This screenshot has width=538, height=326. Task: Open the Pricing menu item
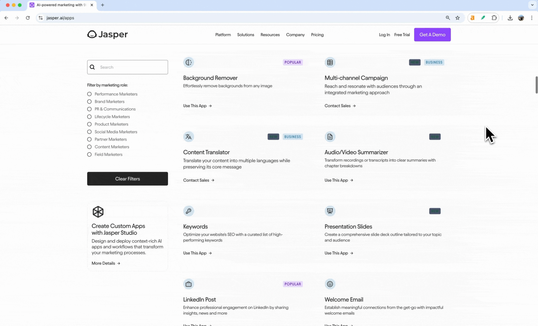317,35
